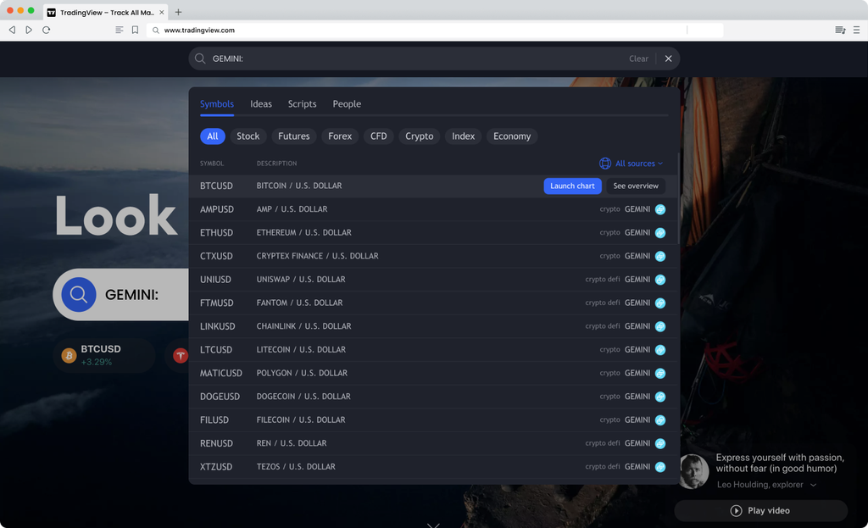868x528 pixels.
Task: Click the globe icon beside All sources
Action: [x=605, y=164]
